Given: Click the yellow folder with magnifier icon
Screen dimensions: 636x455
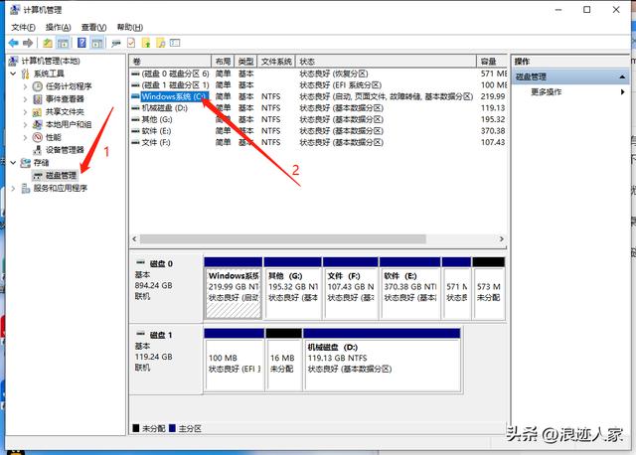Looking at the screenshot, I should 161,43.
